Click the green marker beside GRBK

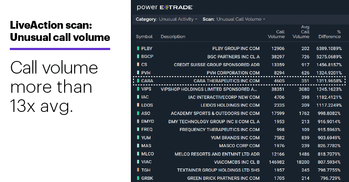(x=138, y=178)
